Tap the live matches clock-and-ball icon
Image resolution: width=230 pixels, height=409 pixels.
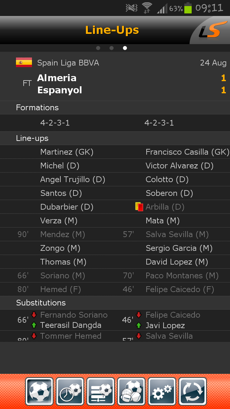coord(70,391)
